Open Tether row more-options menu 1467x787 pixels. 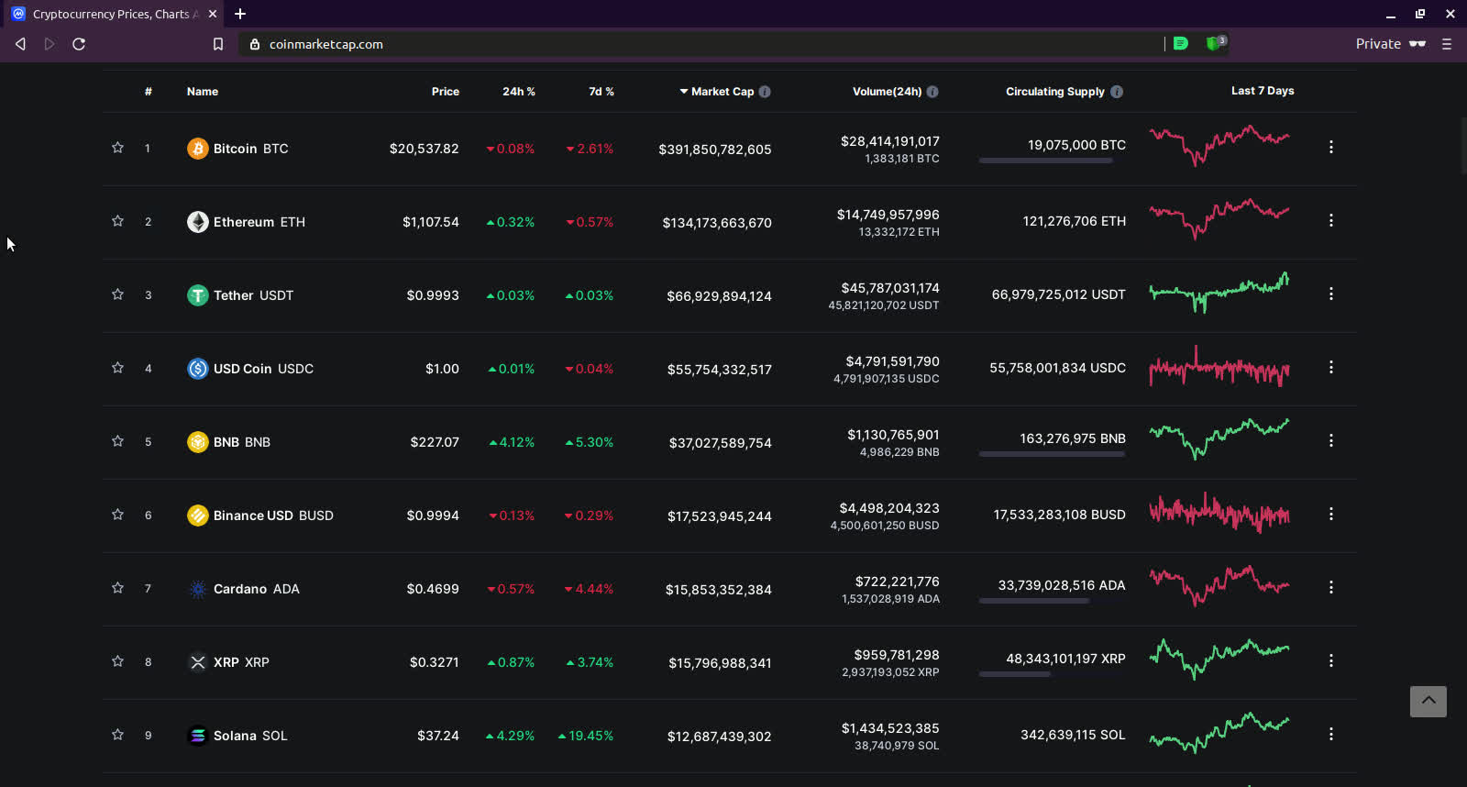tap(1331, 294)
